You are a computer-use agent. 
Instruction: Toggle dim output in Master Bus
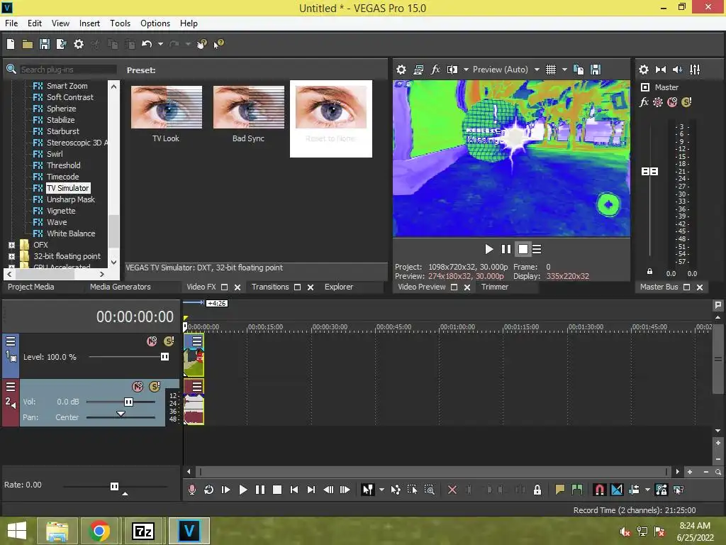coord(677,70)
